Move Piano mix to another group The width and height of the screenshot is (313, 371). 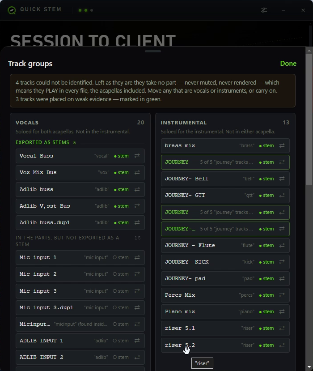[x=282, y=311]
